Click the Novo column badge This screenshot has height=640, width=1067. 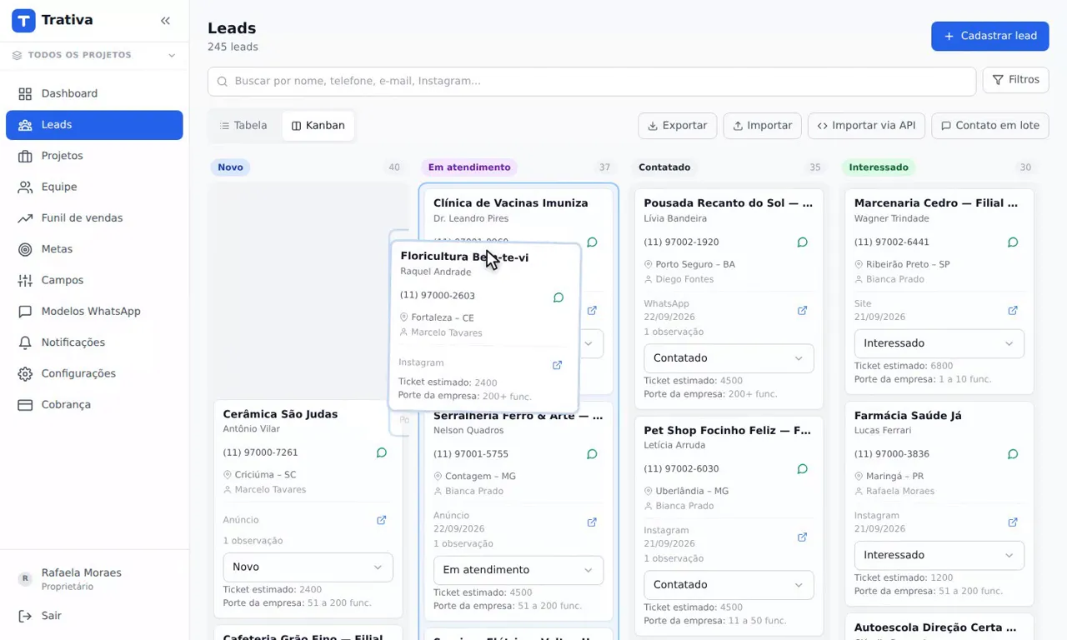pos(230,167)
